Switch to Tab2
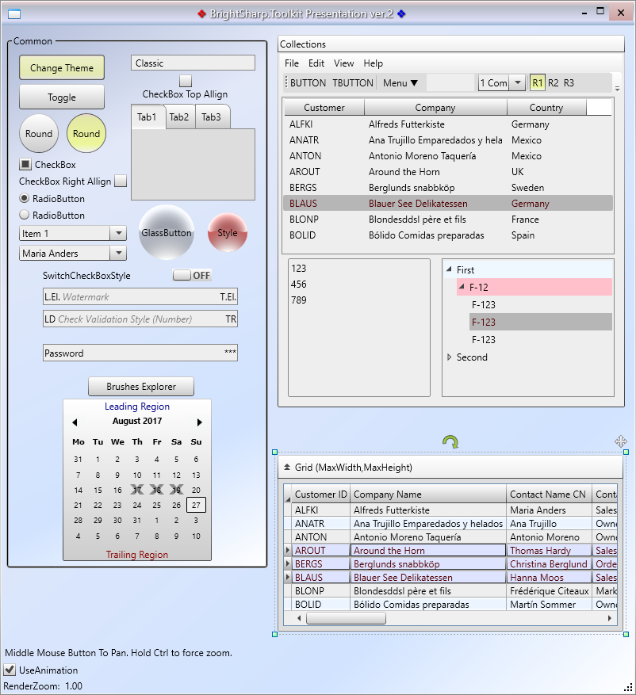Image resolution: width=636 pixels, height=695 pixels. (179, 117)
